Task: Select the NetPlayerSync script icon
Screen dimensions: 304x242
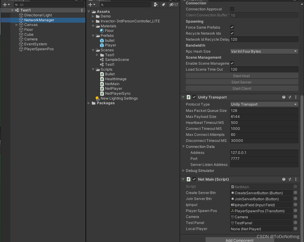Action: pos(102,94)
